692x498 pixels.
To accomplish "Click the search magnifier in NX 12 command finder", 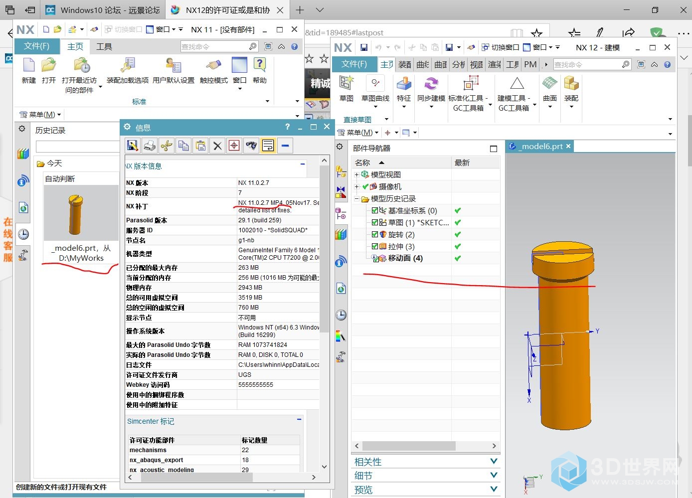I will [626, 64].
